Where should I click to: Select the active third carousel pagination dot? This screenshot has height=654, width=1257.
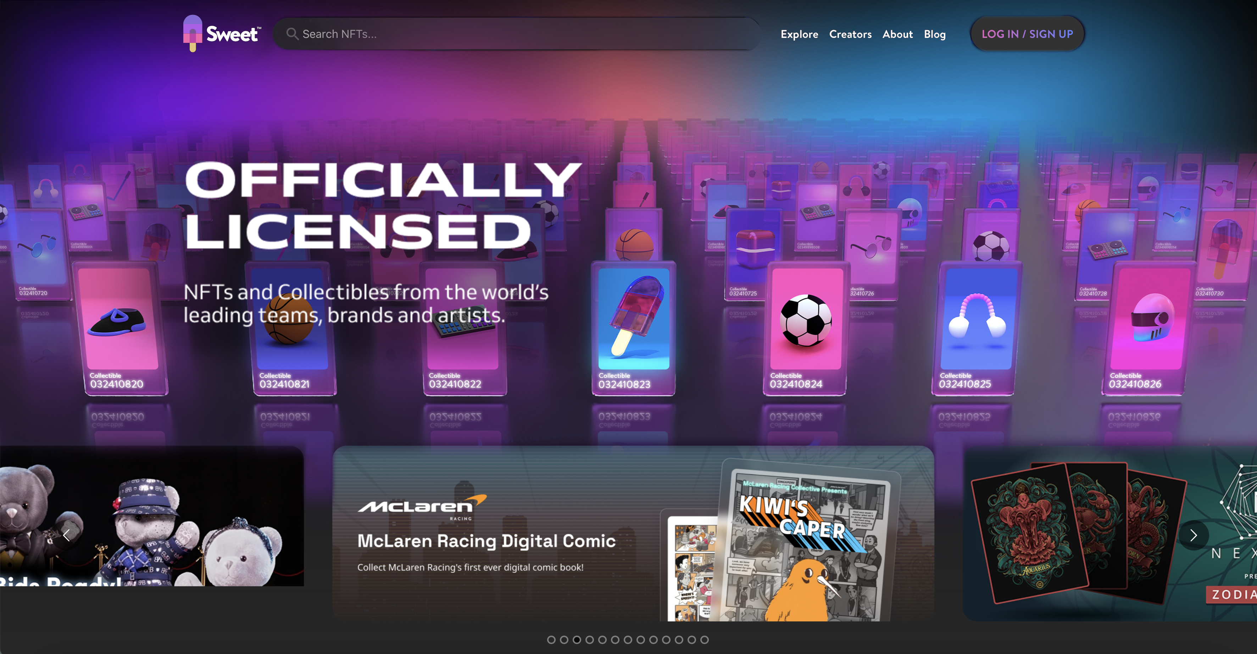pos(577,639)
